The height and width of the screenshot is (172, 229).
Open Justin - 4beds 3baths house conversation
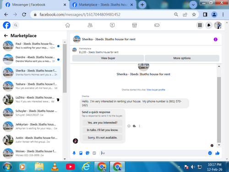click(31, 140)
